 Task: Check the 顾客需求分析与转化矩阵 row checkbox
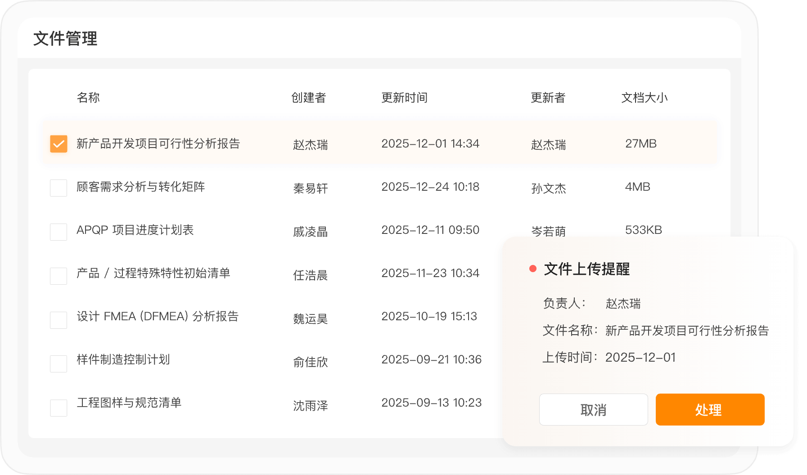pos(59,188)
